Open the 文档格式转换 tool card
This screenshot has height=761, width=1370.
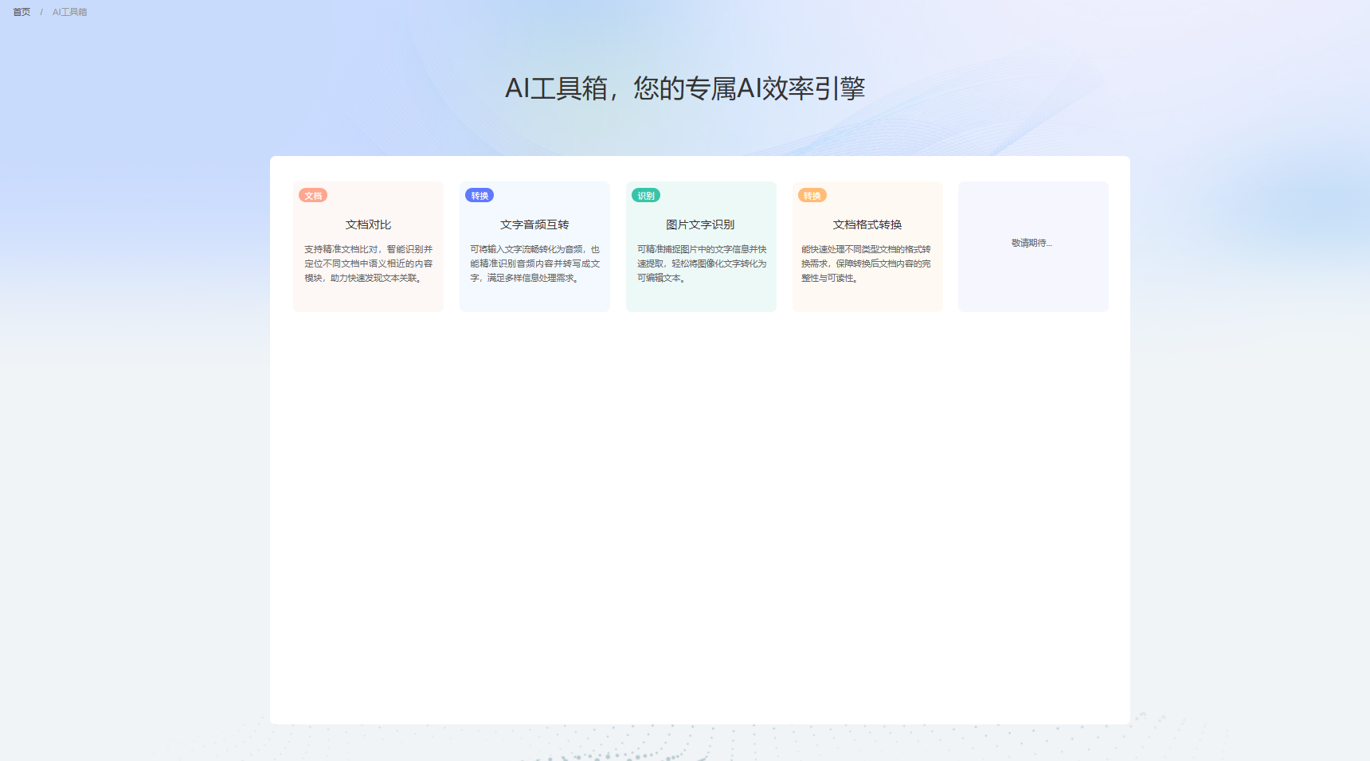click(x=867, y=245)
